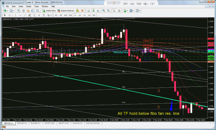
Task: Open the Market Watch panel icon
Action: coord(19,11)
